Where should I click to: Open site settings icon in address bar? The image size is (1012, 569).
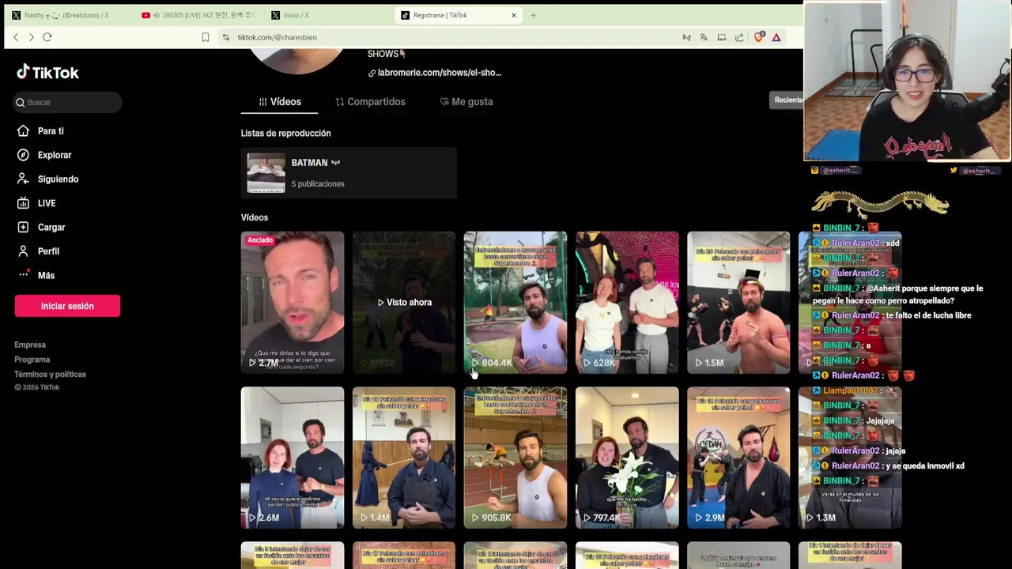tap(226, 37)
